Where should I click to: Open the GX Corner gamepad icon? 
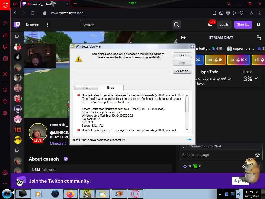pos(15,4)
